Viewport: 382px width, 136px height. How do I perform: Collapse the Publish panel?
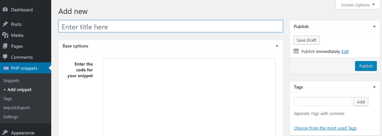(374, 26)
